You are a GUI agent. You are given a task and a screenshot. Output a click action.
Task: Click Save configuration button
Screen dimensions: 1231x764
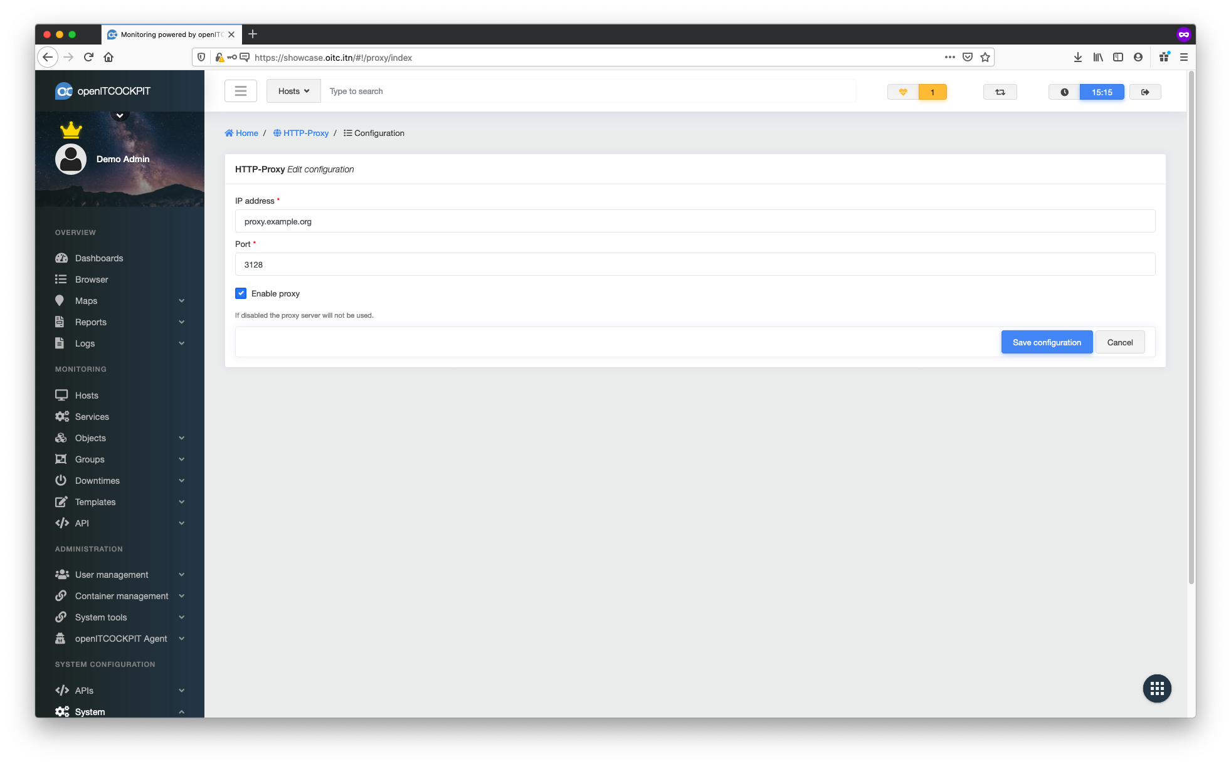click(x=1047, y=342)
